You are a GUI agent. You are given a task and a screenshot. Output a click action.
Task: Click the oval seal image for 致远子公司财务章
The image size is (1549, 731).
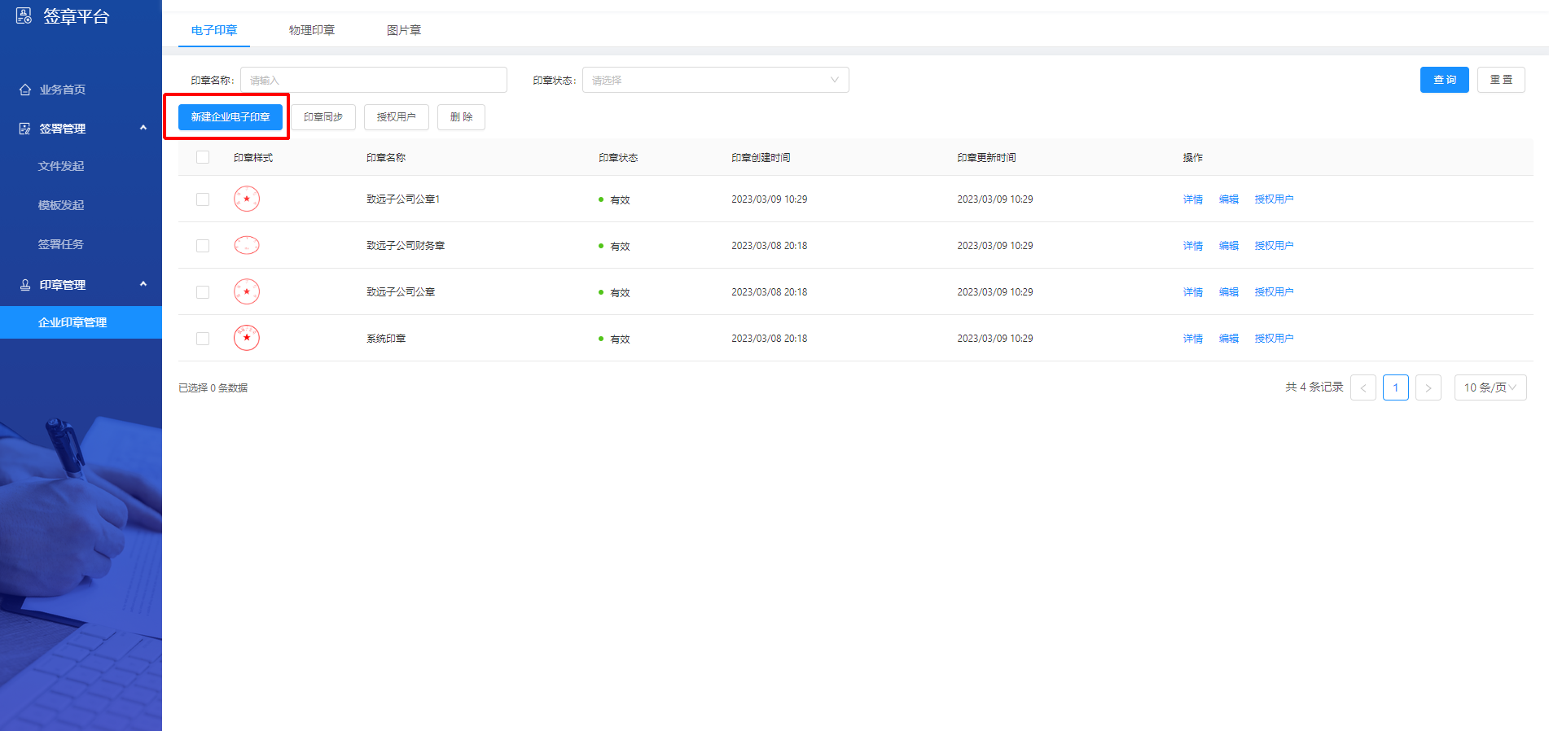(247, 245)
